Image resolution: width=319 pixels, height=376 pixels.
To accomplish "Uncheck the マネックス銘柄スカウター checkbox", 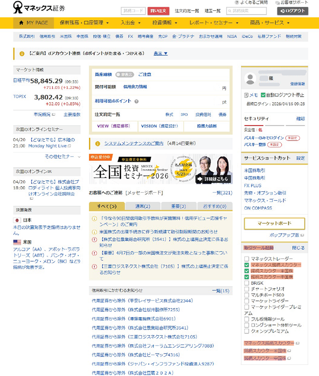I will click(x=246, y=265).
